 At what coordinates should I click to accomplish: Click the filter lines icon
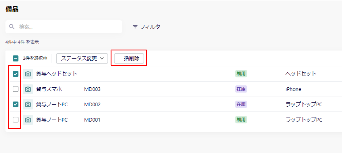pyautogui.click(x=136, y=27)
